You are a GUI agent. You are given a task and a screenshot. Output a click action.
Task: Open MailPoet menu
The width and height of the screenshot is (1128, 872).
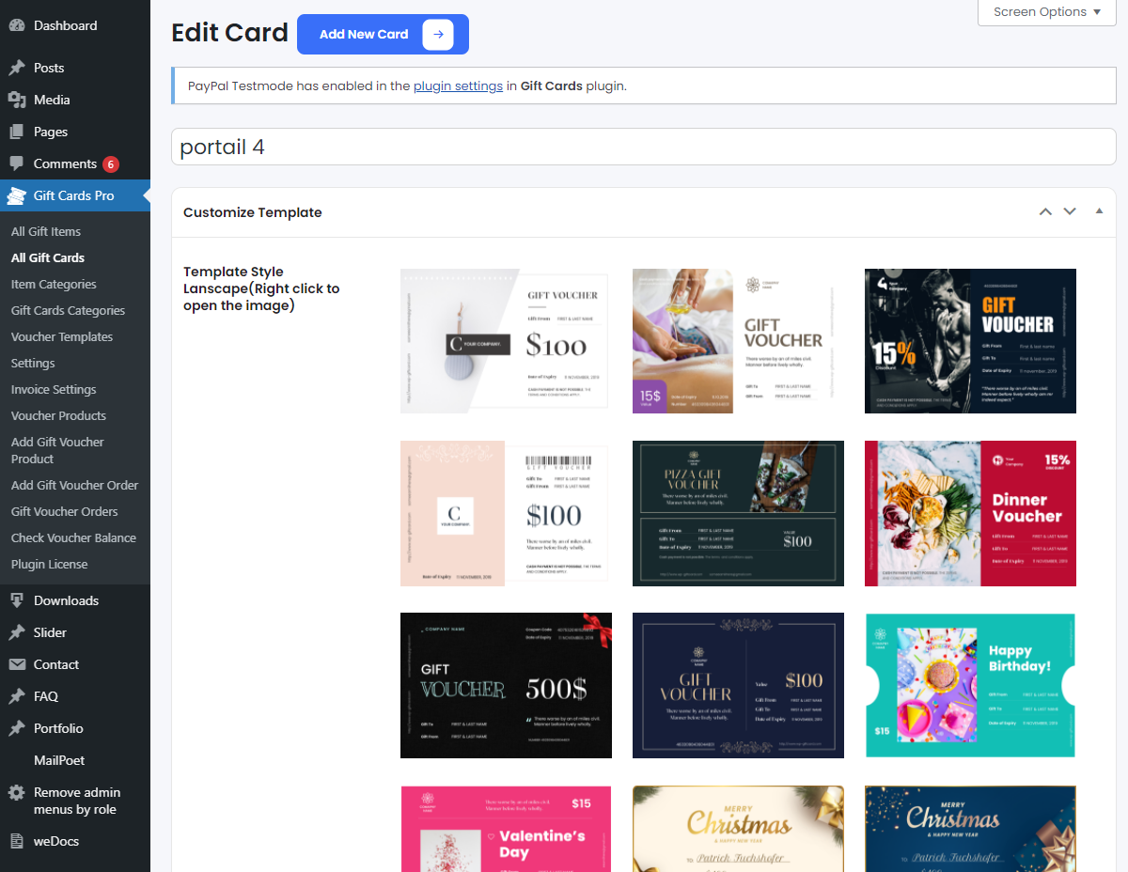(x=59, y=760)
